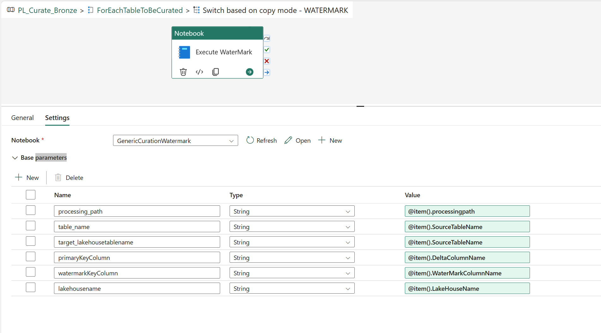Check the lakehousename row checkbox
The width and height of the screenshot is (601, 333).
click(x=30, y=287)
